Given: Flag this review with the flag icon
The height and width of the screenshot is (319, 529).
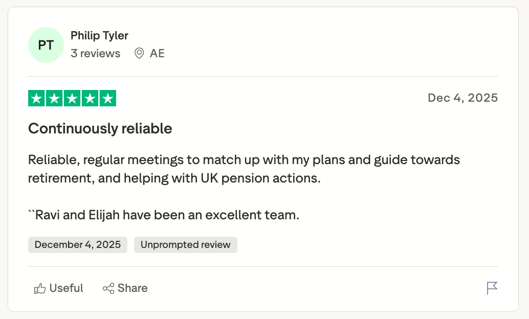Looking at the screenshot, I should (x=492, y=288).
